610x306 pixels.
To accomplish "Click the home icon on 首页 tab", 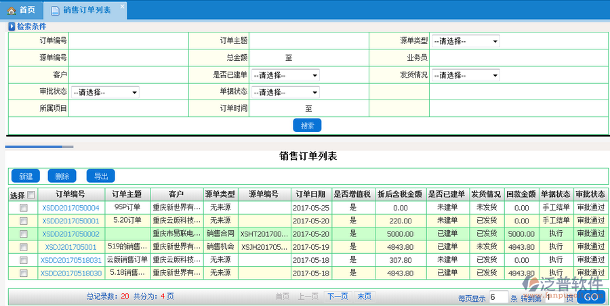I will (12, 10).
